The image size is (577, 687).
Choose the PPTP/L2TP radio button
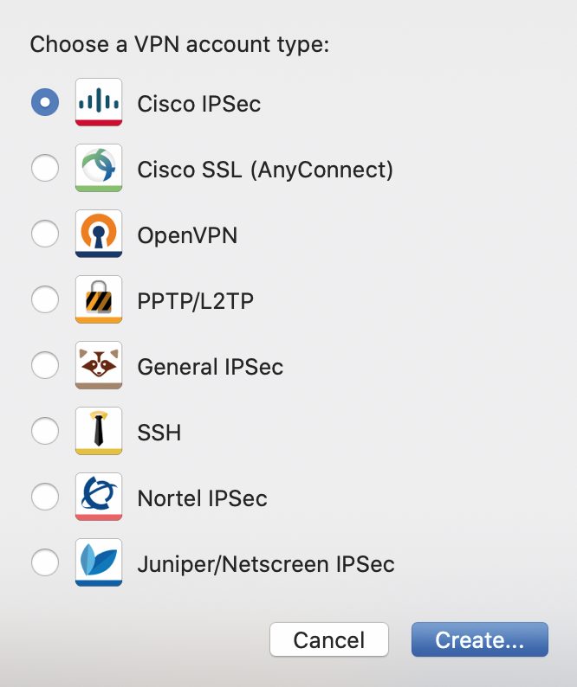click(45, 299)
